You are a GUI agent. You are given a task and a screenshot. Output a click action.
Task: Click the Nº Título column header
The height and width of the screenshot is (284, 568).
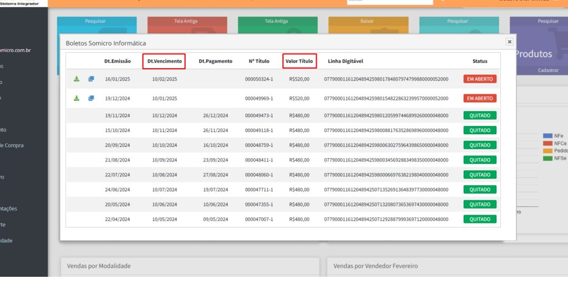click(259, 61)
